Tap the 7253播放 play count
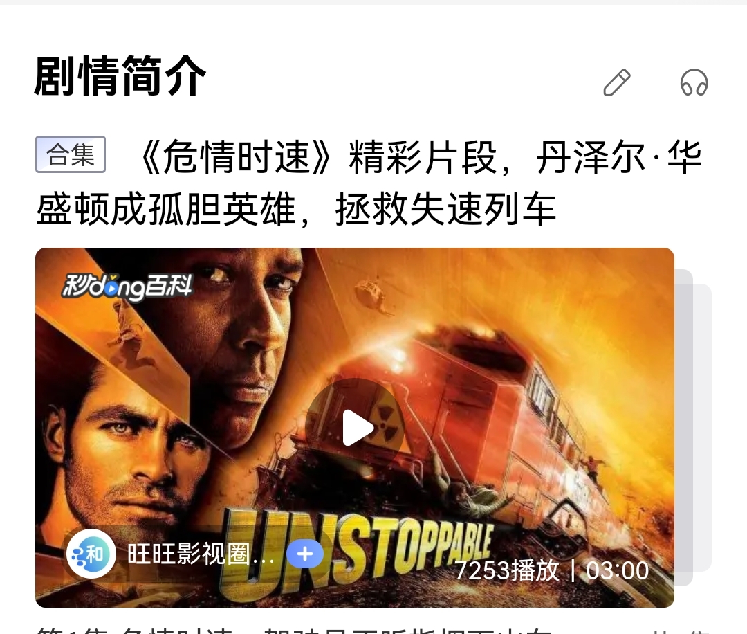Screen dimensions: 747x634 coord(507,570)
